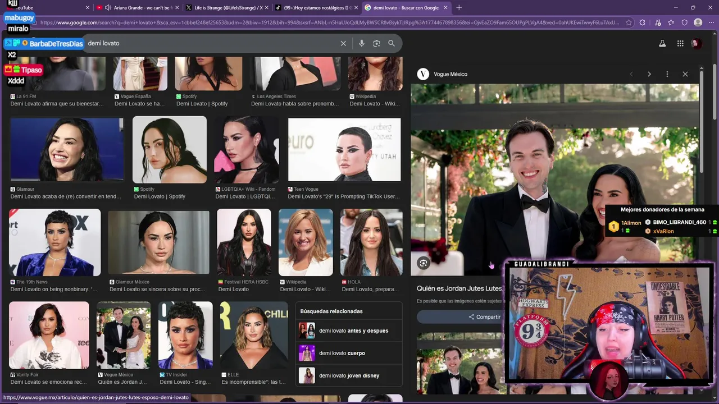Open Festival HERA HSBC thumbnail

click(x=244, y=242)
